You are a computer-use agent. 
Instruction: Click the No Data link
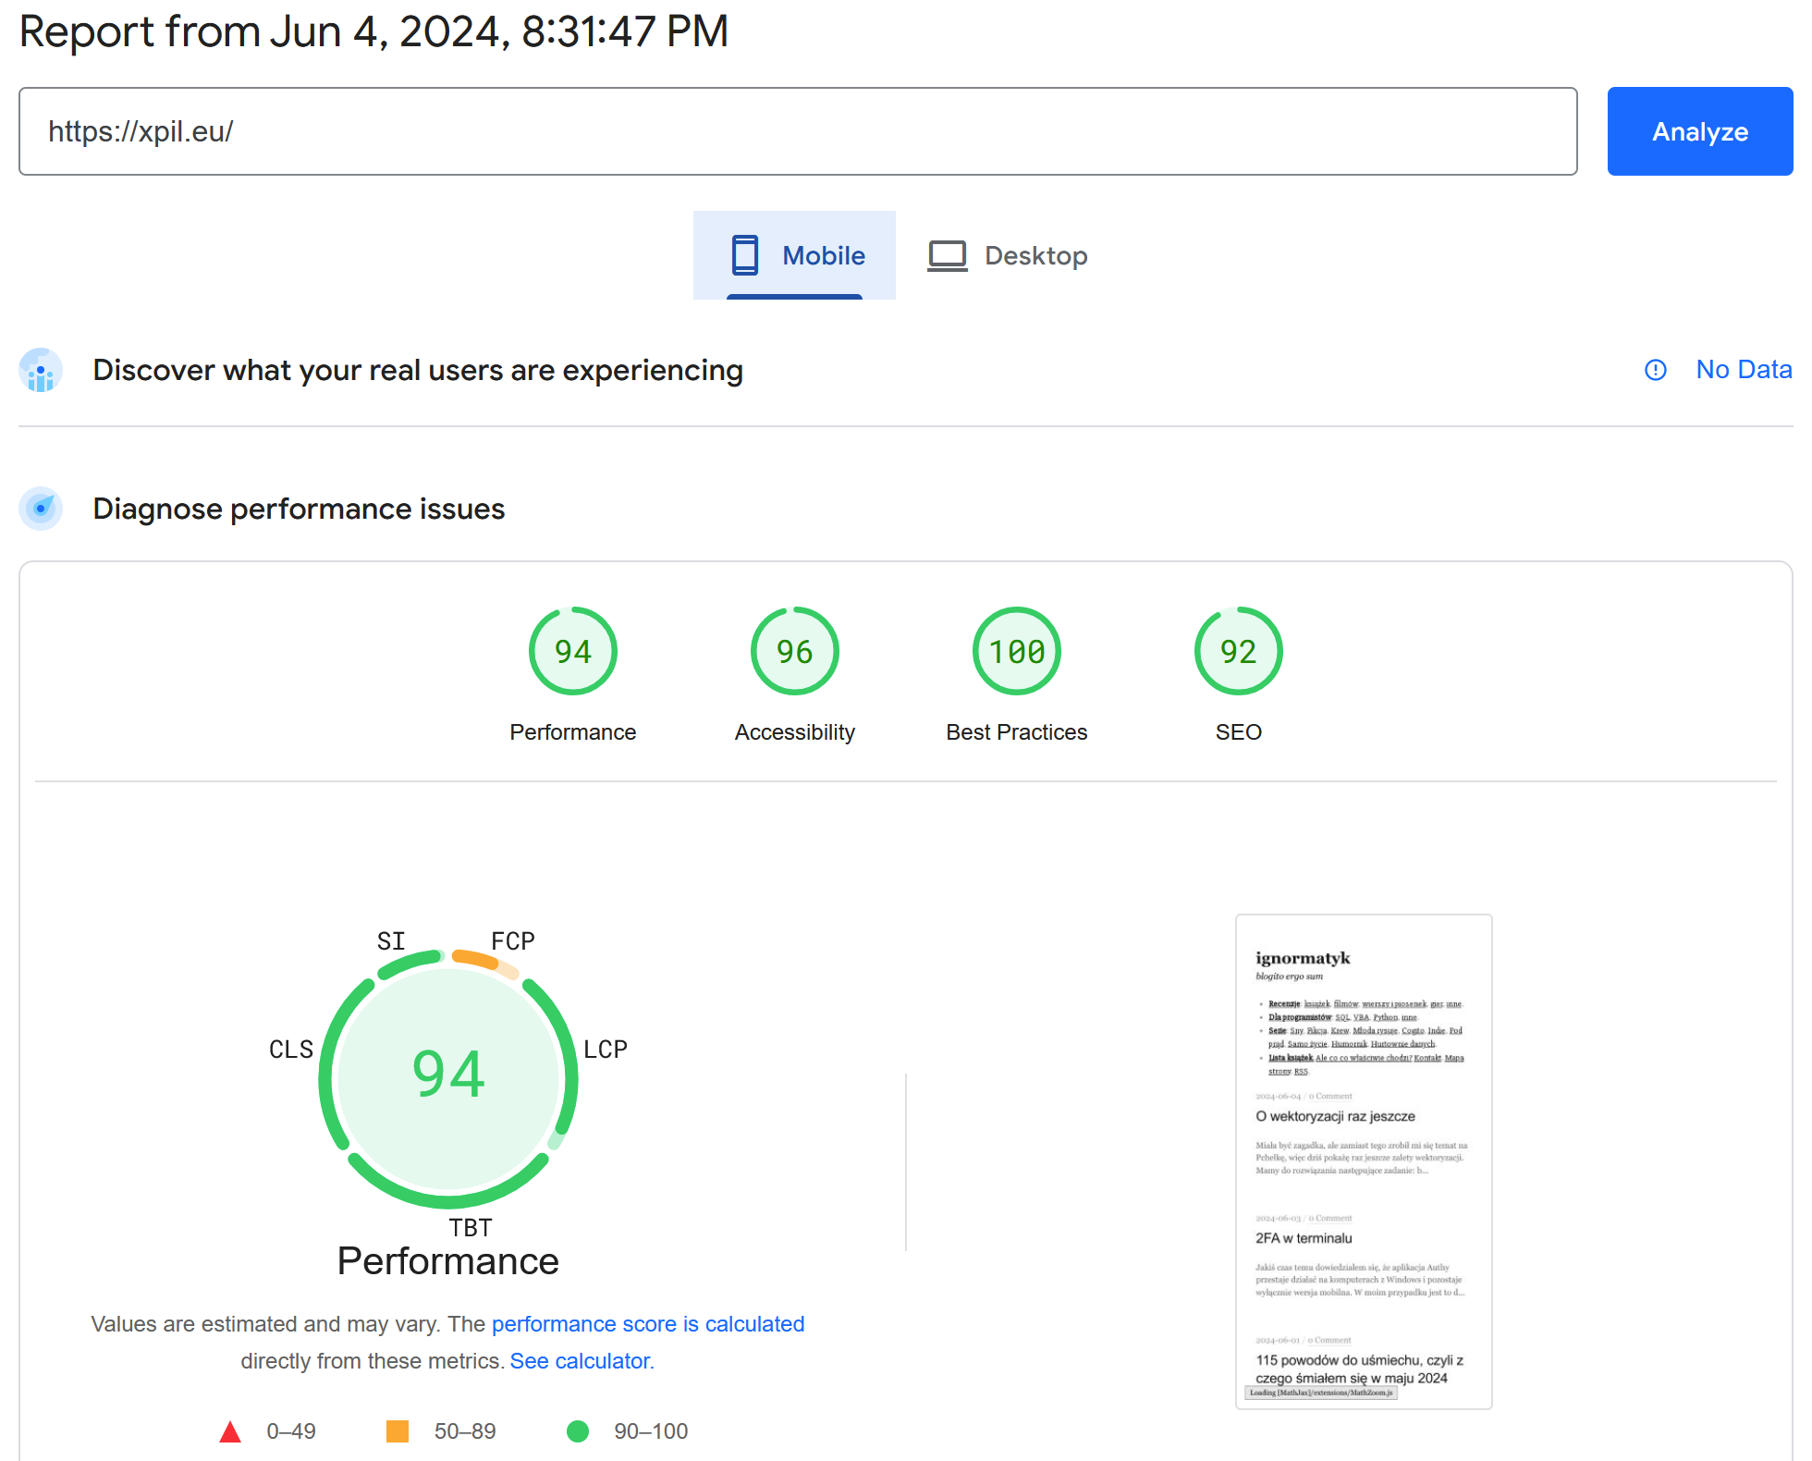[1743, 370]
